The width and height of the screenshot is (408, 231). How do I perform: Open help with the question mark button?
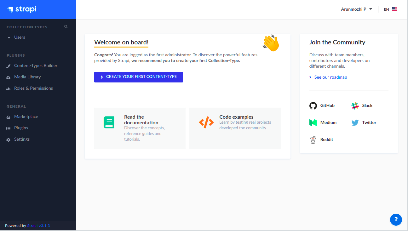click(396, 220)
